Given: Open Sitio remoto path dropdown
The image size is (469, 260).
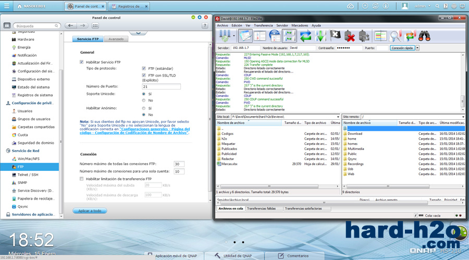Looking at the screenshot, I should (x=463, y=117).
